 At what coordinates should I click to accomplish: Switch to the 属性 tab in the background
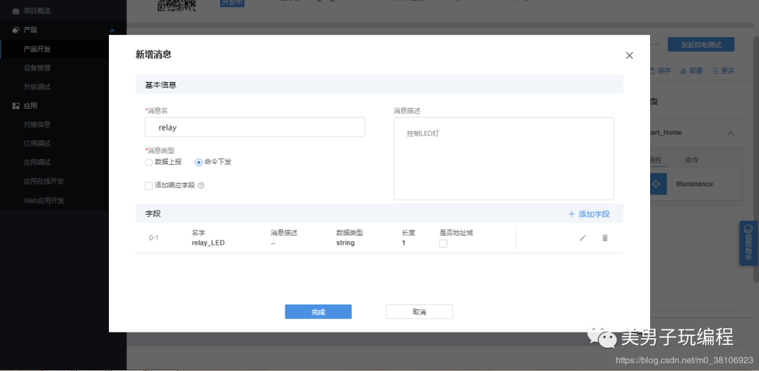[x=656, y=160]
